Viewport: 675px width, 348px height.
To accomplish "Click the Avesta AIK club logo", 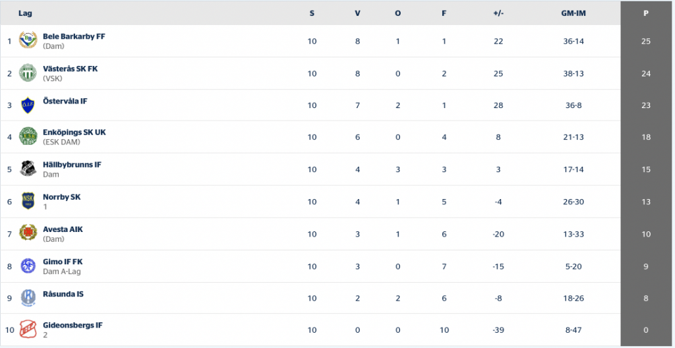I will click(28, 233).
